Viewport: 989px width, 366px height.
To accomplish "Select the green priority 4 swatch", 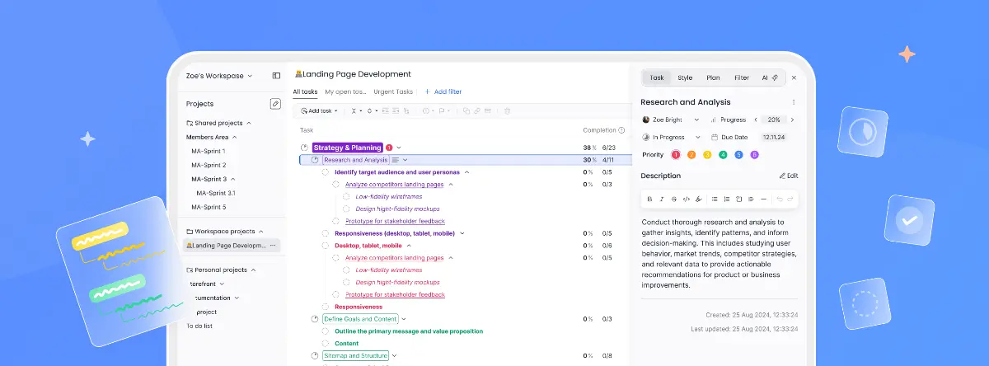I will (723, 155).
